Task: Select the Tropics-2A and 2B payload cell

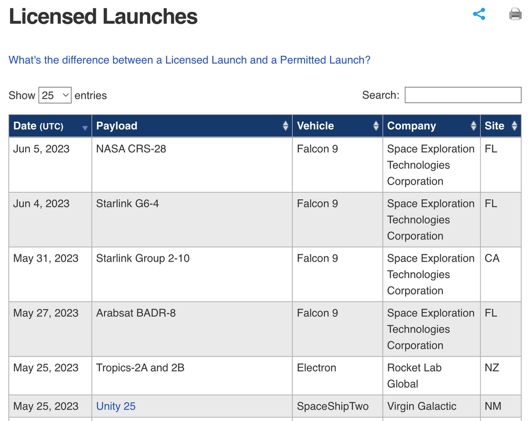Action: 192,376
